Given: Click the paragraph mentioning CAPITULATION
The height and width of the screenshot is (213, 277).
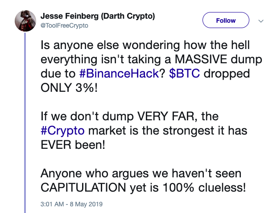Looking at the screenshot, I should pyautogui.click(x=143, y=180).
